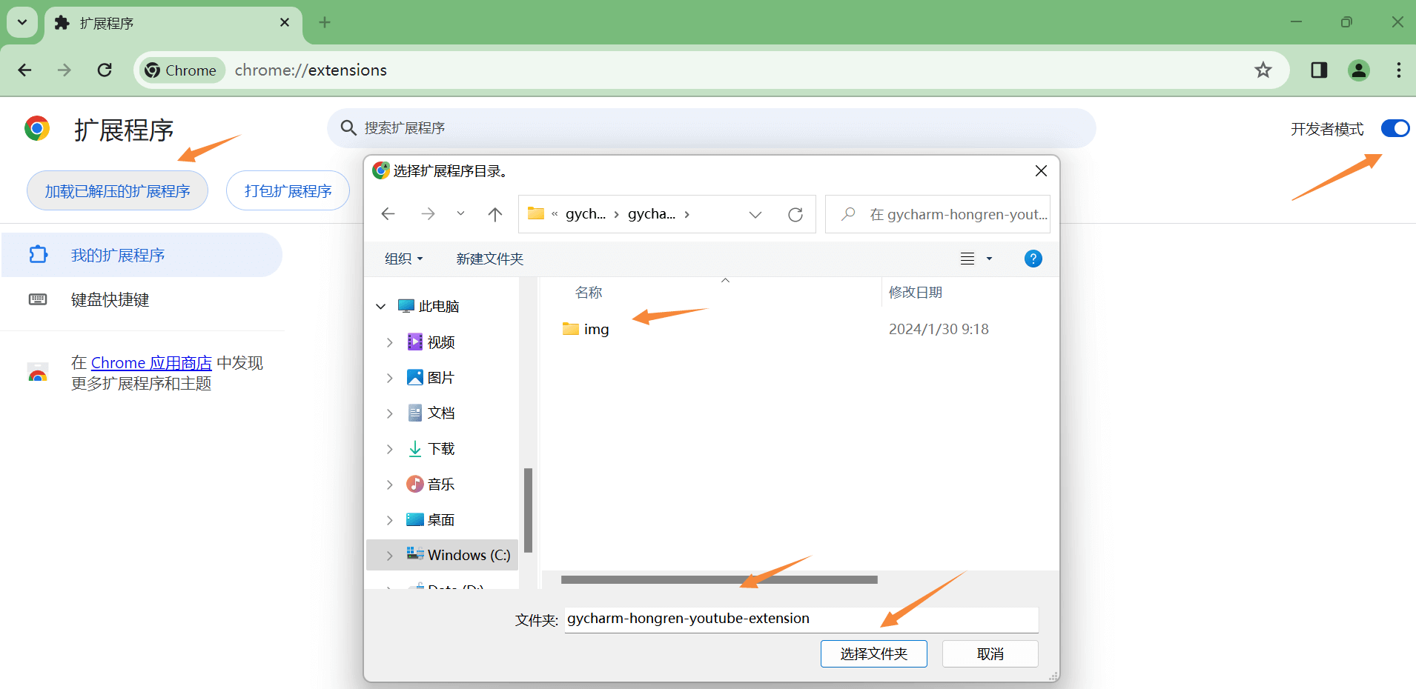This screenshot has height=689, width=1416.
Task: Go up one folder level
Action: (495, 214)
